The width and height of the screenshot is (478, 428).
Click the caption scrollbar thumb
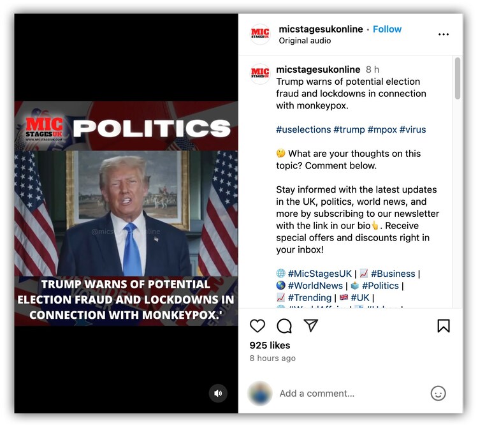click(x=457, y=78)
